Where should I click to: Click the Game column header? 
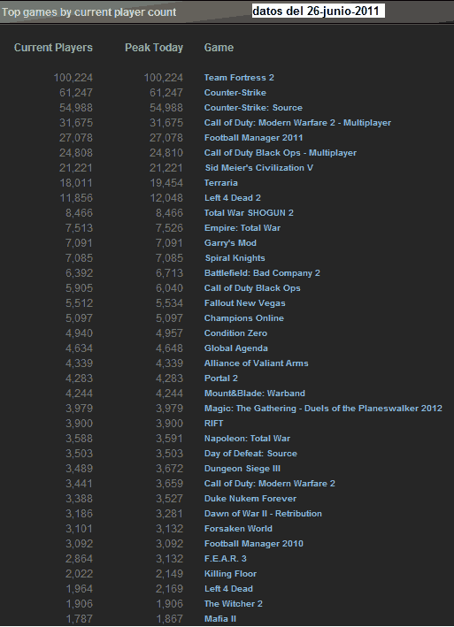point(219,48)
